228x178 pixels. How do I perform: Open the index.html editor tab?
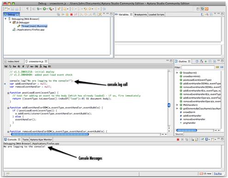point(13,61)
